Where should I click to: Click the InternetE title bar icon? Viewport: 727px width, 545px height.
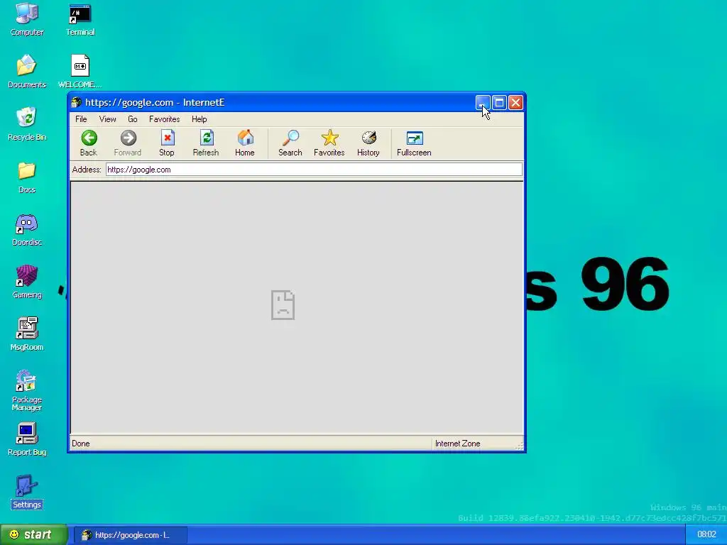pos(77,102)
